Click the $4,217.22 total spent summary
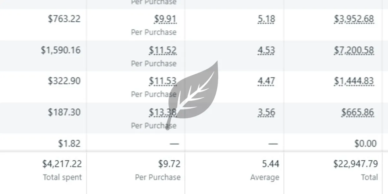Image resolution: width=388 pixels, height=194 pixels. click(62, 164)
